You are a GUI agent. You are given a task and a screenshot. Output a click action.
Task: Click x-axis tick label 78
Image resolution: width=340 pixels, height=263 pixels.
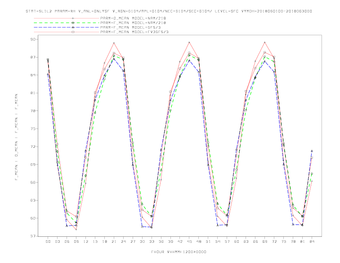click(x=293, y=242)
